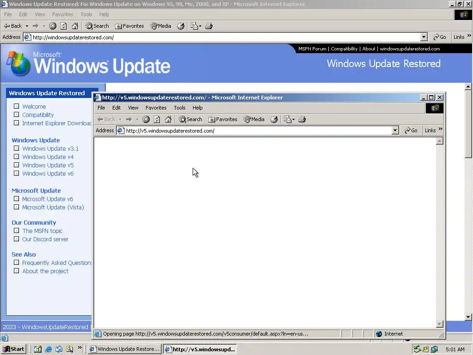Open Favorites menu in front v5 window
The image size is (473, 355).
[156, 108]
